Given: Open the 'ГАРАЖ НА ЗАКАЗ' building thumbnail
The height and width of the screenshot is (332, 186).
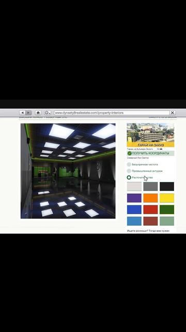Looking at the screenshot, I should coord(150,135).
